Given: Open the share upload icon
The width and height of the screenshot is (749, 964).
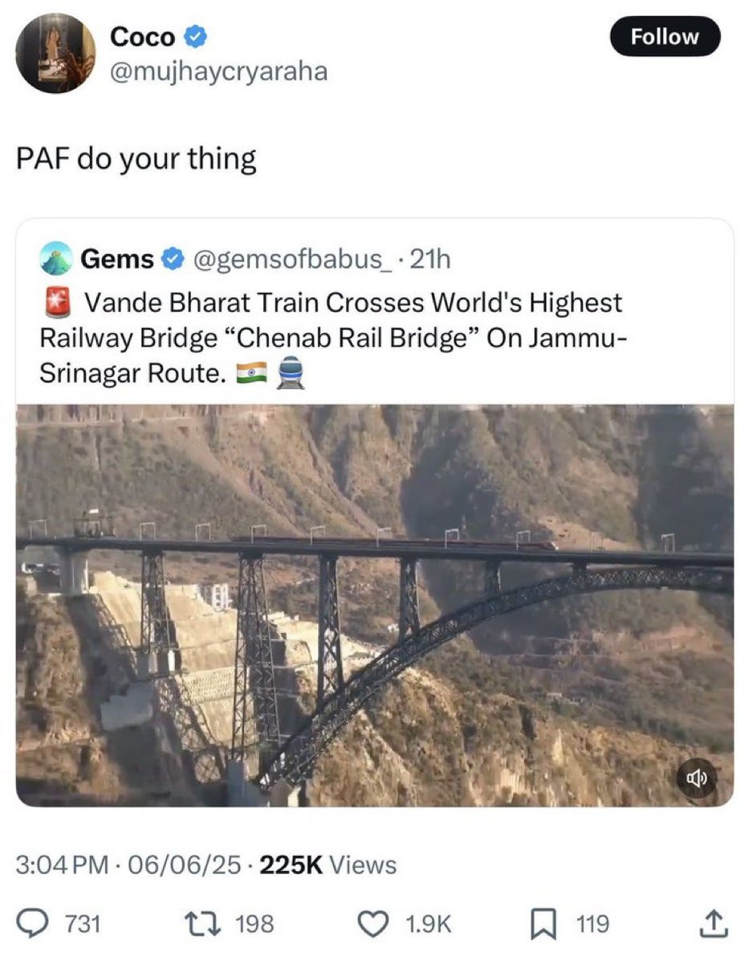Looking at the screenshot, I should 714,924.
